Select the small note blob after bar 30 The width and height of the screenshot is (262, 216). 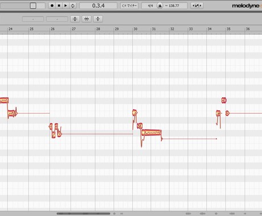[x=140, y=126]
